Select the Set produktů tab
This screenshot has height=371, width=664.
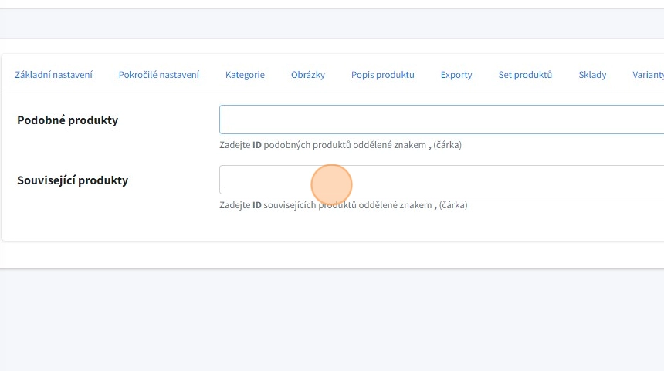[x=525, y=75]
